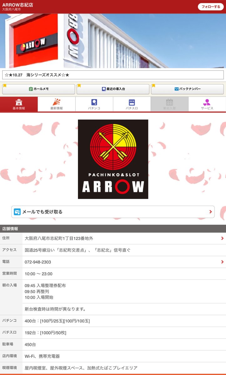Click the store exterior header photo

113,41
